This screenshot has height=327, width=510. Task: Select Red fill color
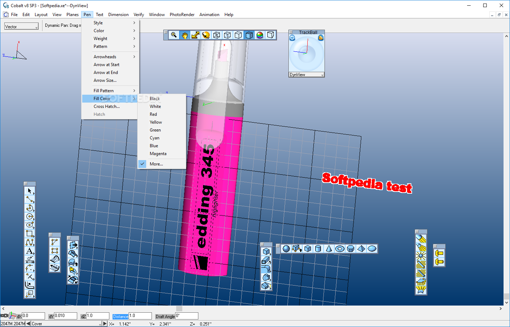pos(162,114)
